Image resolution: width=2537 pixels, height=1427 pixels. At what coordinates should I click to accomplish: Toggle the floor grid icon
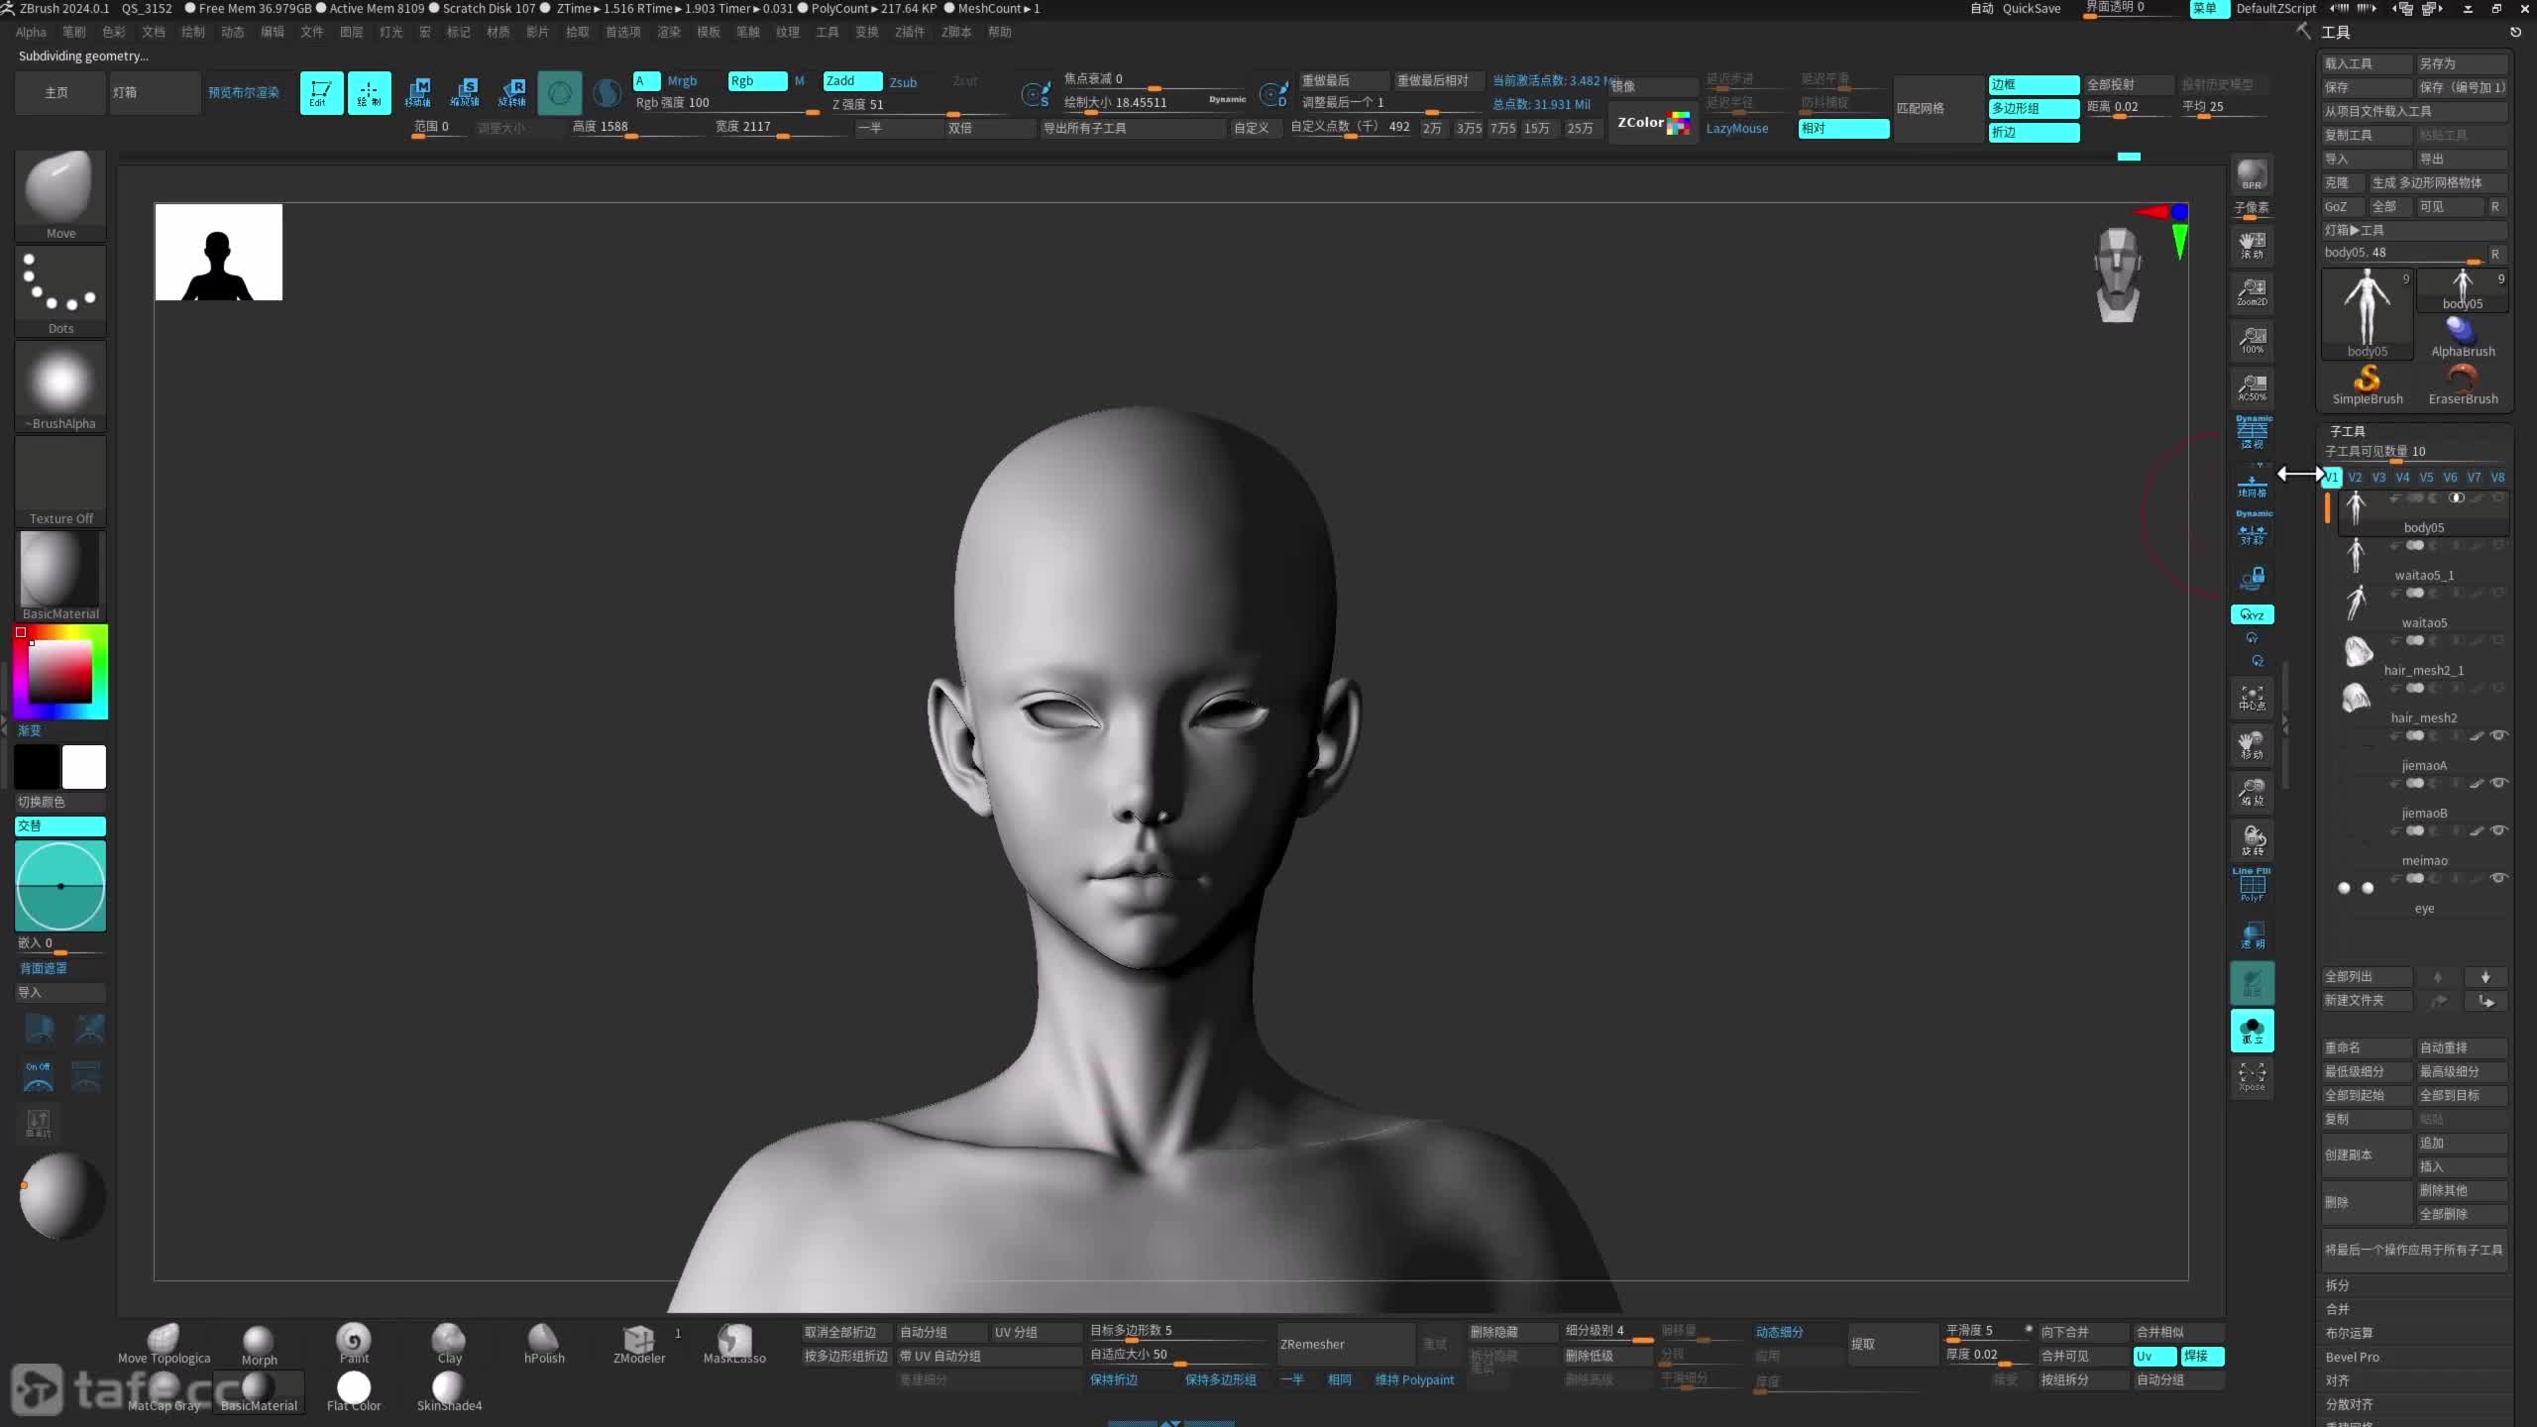coord(2252,486)
